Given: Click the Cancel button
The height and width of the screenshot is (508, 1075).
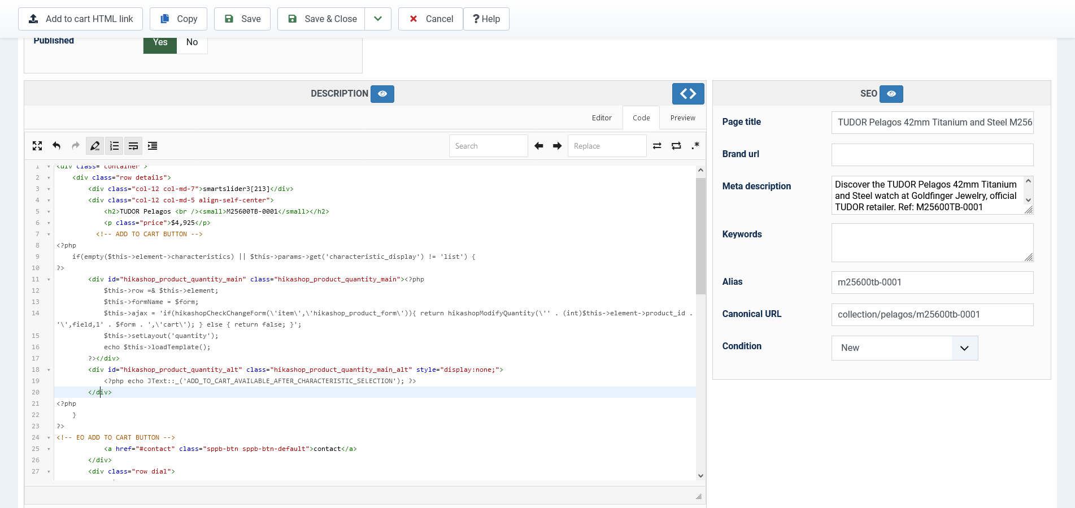Looking at the screenshot, I should pyautogui.click(x=430, y=19).
